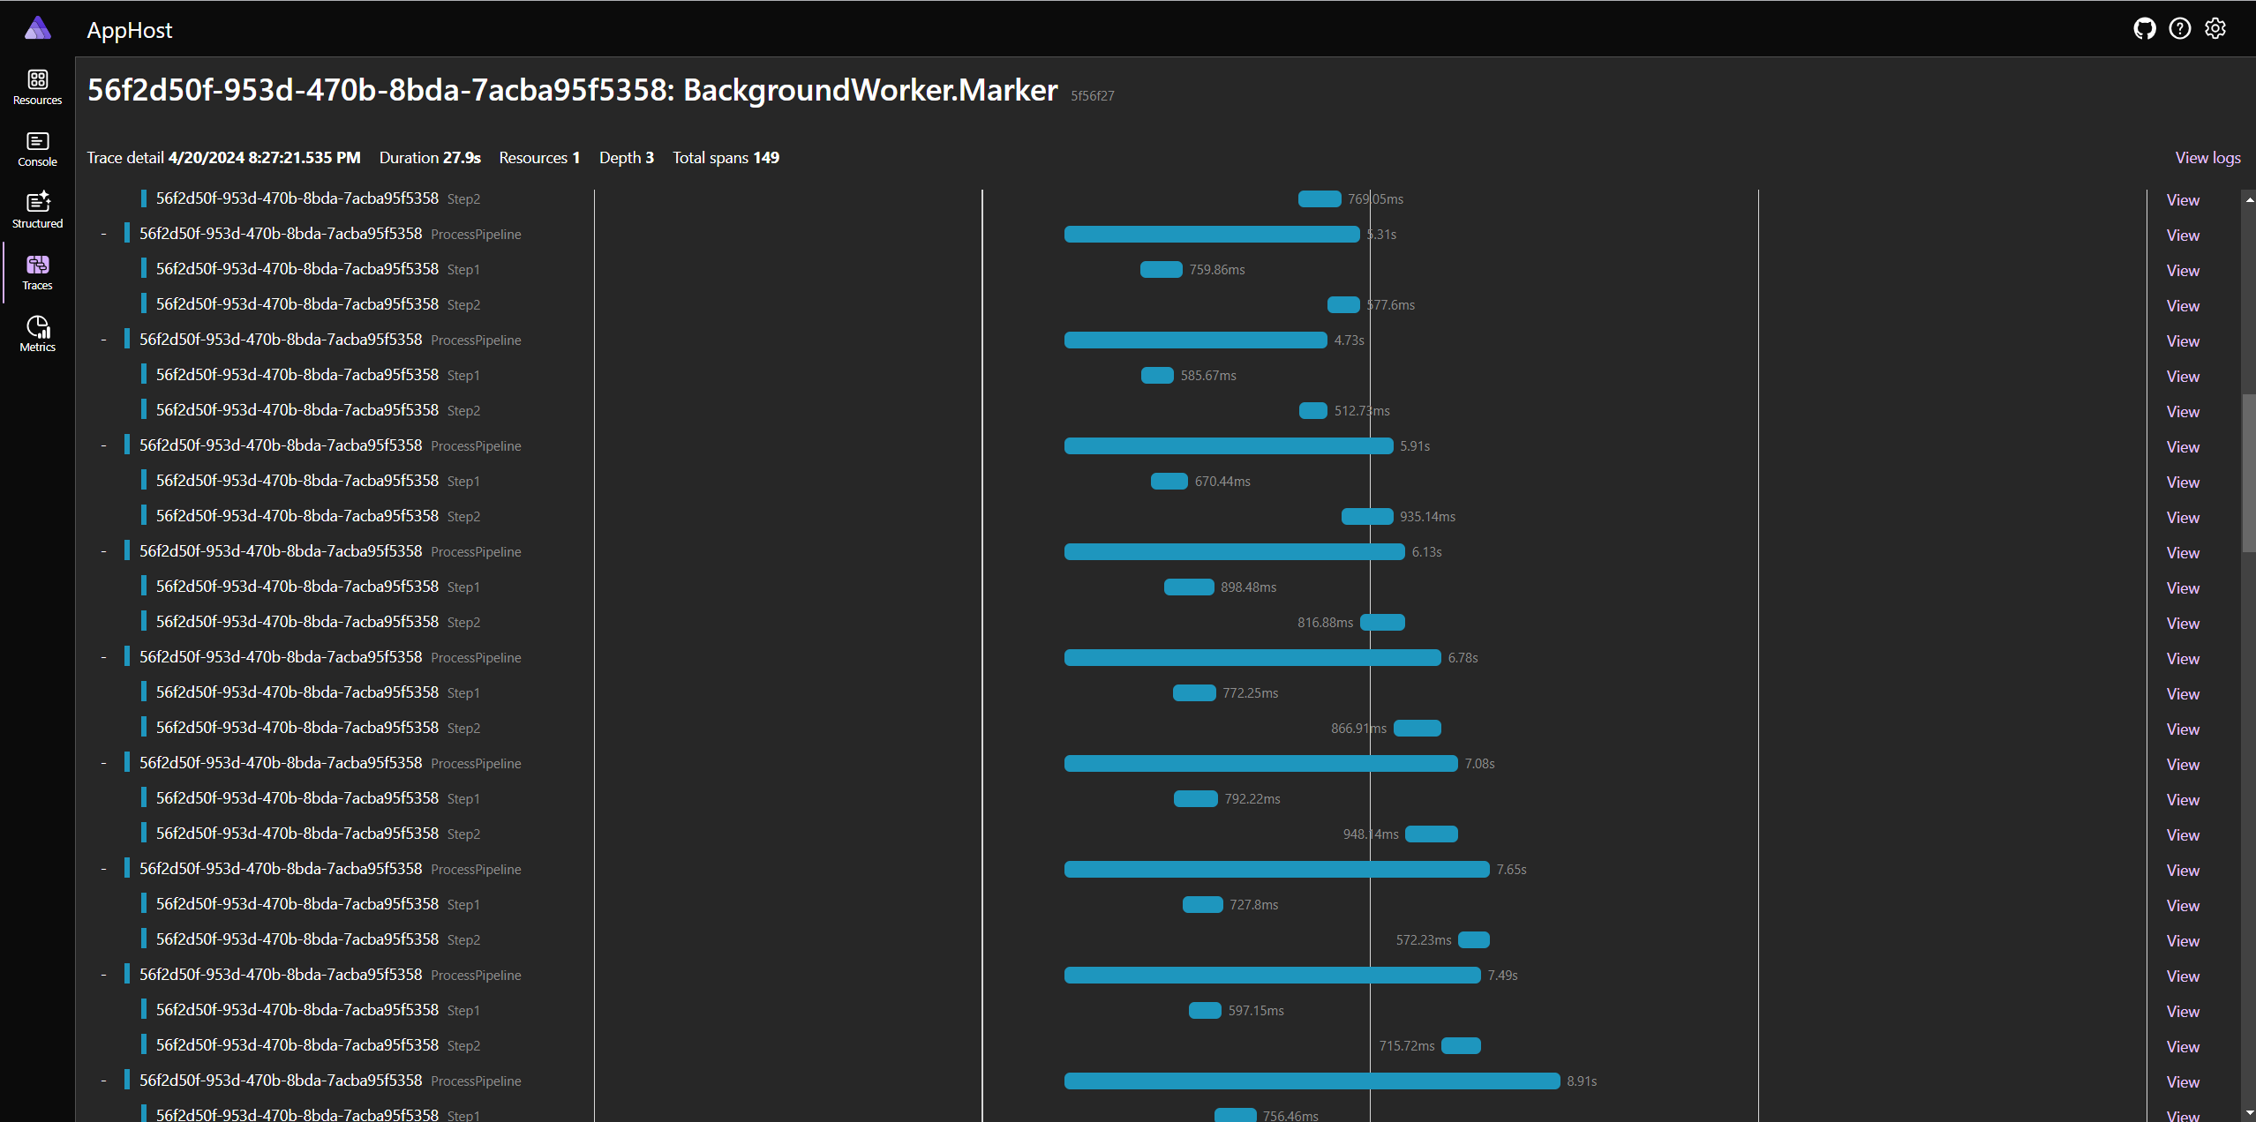
Task: Click the Resources 1 text in the trace header
Action: (539, 158)
